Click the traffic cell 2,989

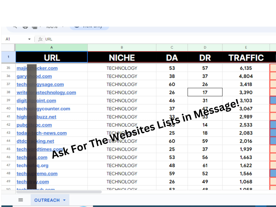point(246,116)
